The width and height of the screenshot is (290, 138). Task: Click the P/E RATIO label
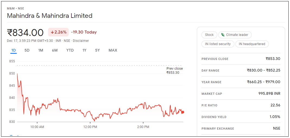pos(209,105)
